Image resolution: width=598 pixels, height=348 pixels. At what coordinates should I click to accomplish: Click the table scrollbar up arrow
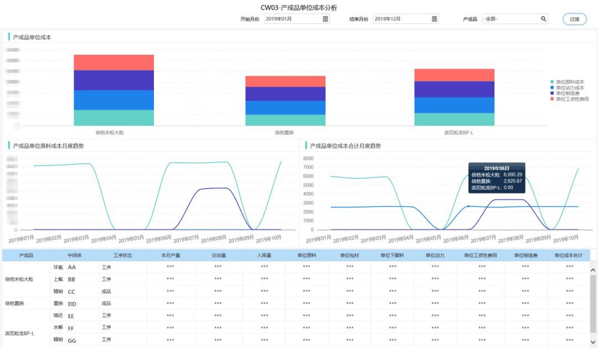click(x=593, y=270)
